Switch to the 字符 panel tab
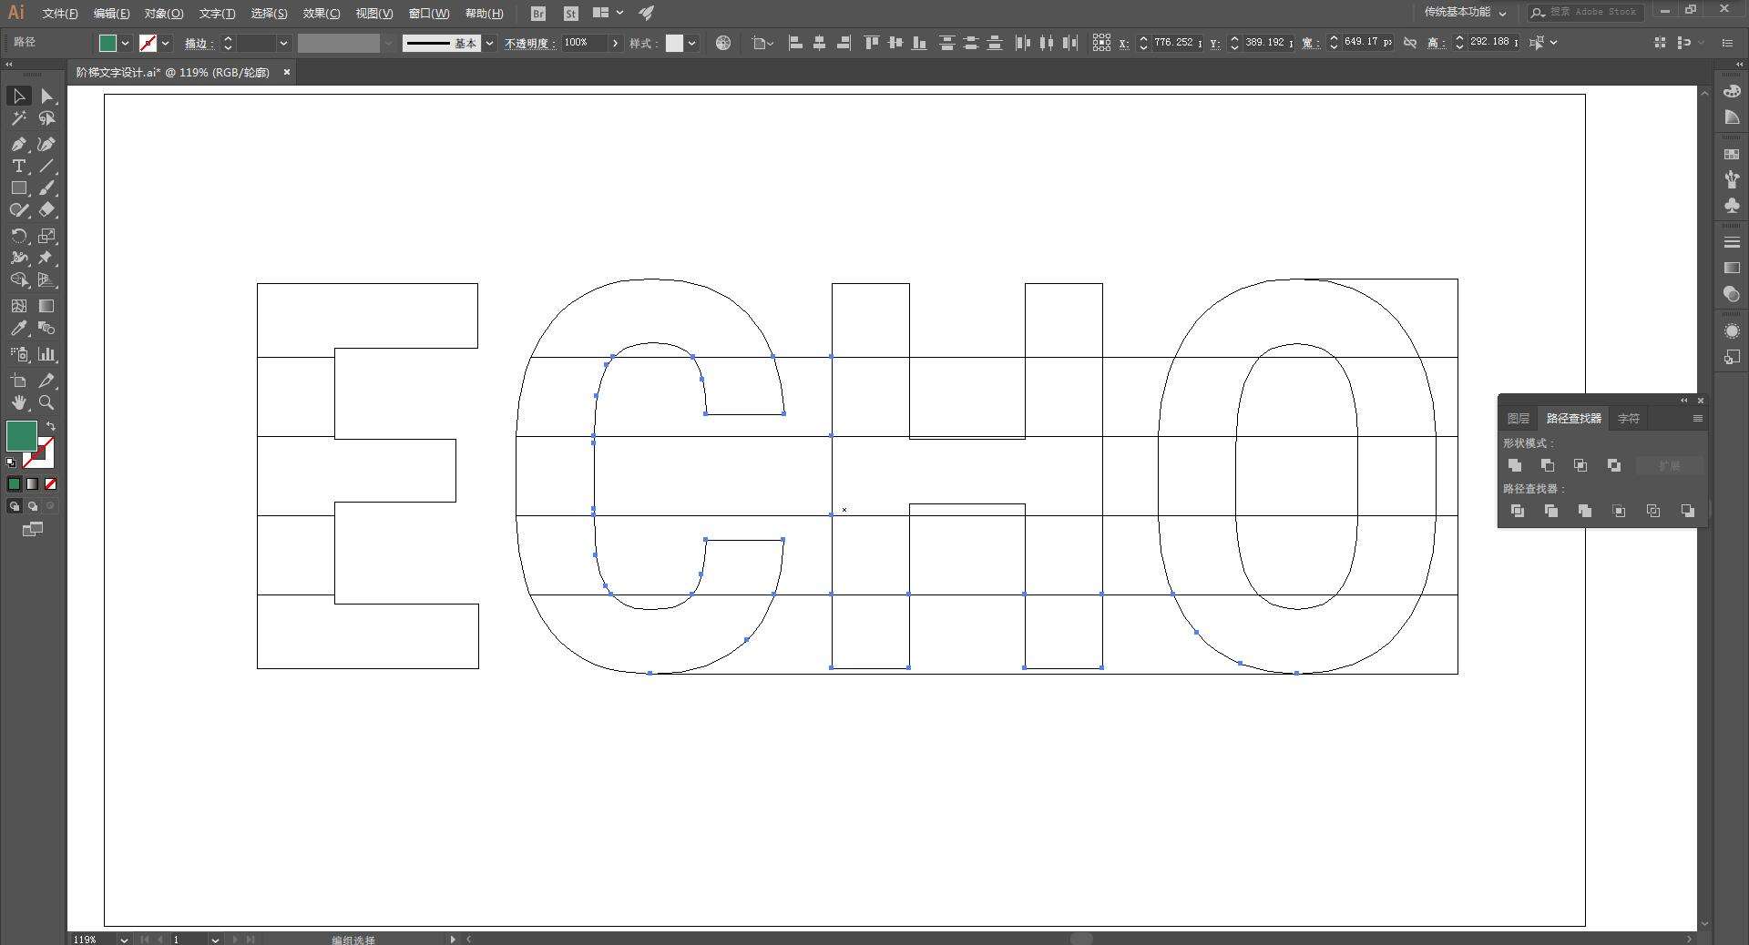This screenshot has height=945, width=1749. click(1628, 419)
